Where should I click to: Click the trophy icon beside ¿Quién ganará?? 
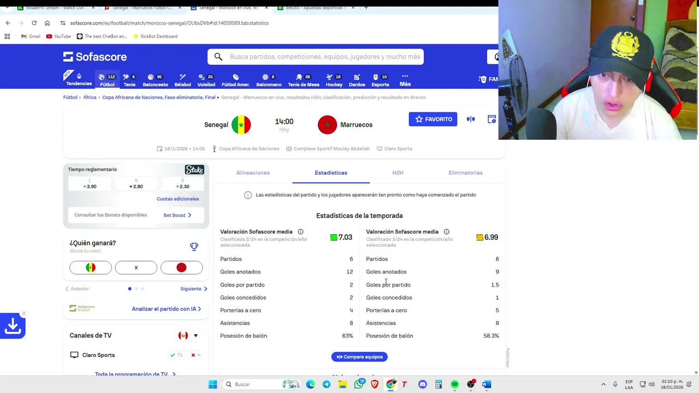[x=194, y=246]
